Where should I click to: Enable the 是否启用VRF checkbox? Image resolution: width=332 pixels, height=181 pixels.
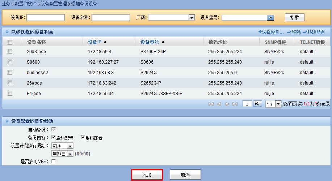[x=54, y=161]
